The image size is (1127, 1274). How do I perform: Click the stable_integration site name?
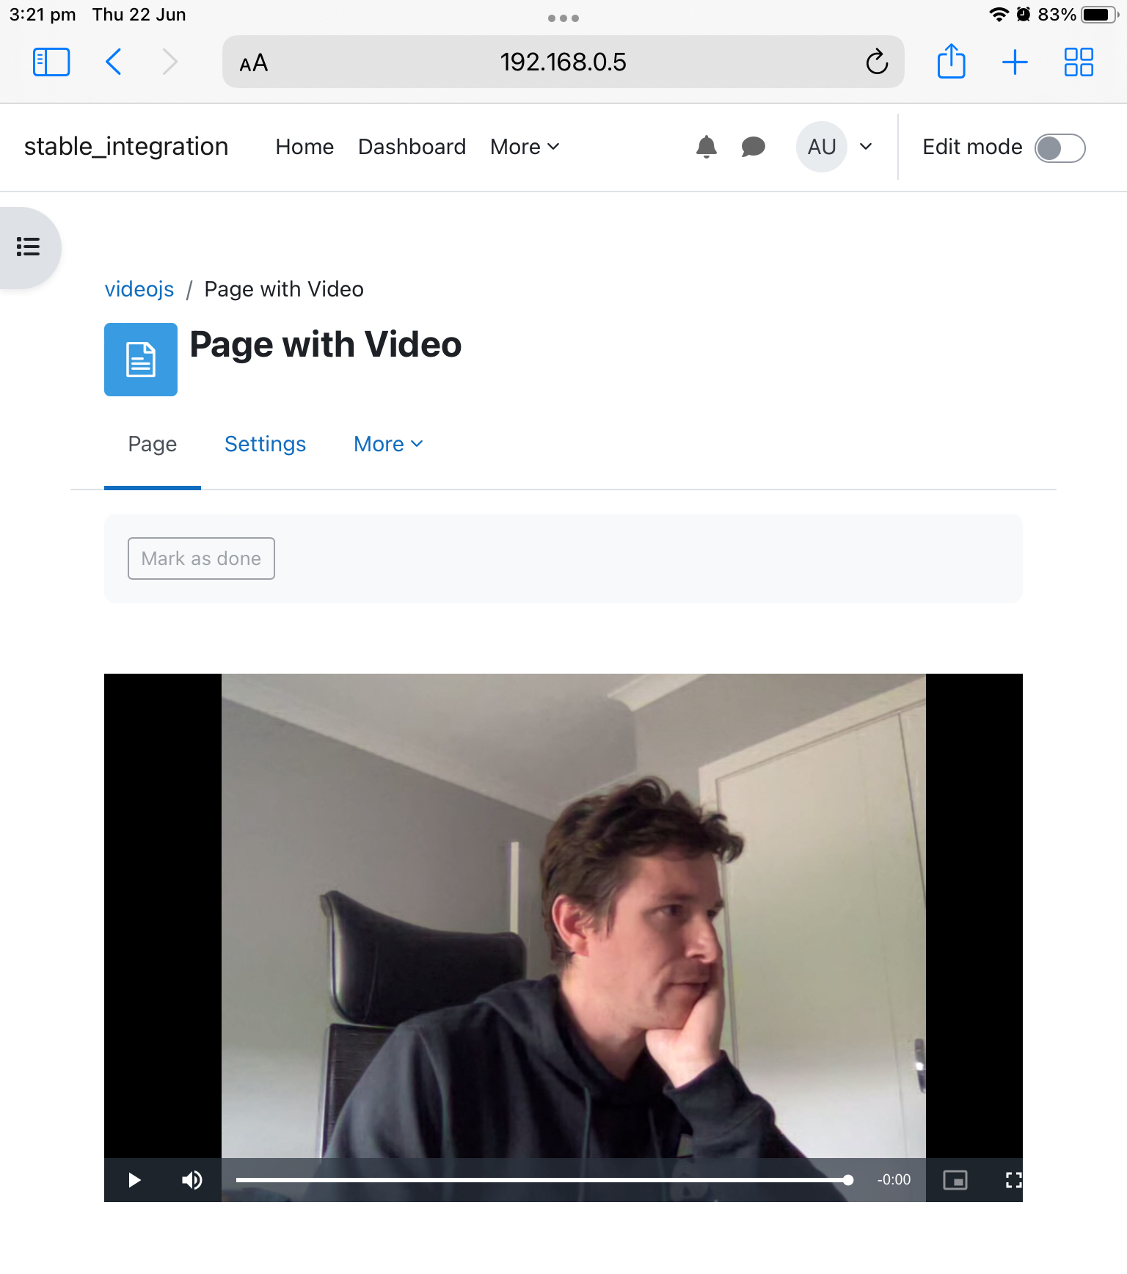(x=126, y=147)
